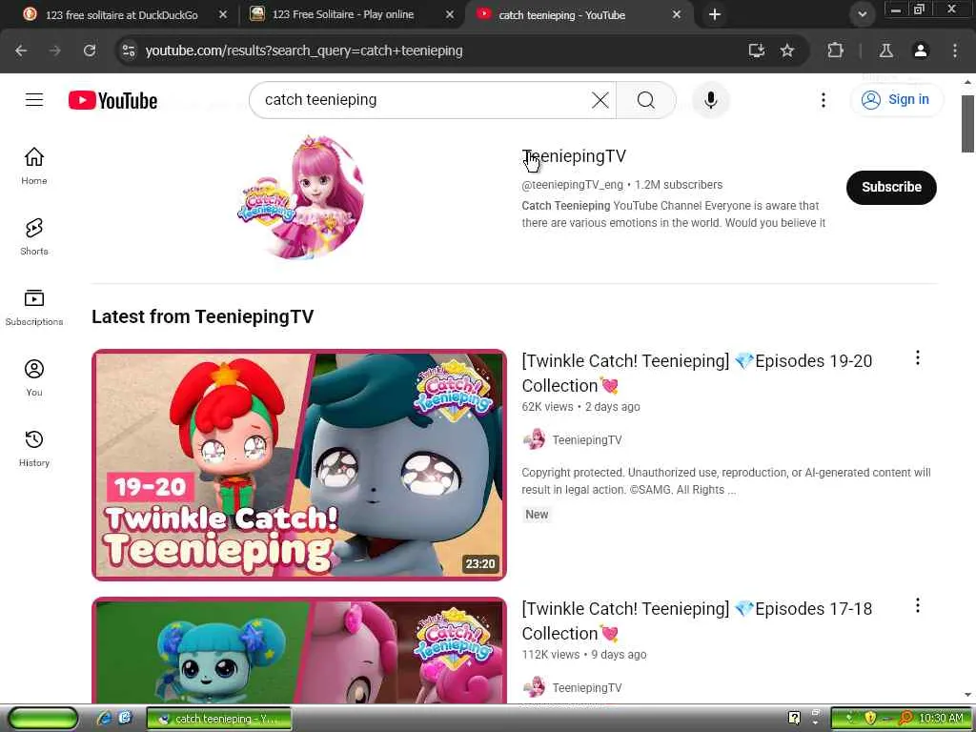Close the catch teenieping YouTube tab
Screen dimensions: 976x732
(x=677, y=14)
